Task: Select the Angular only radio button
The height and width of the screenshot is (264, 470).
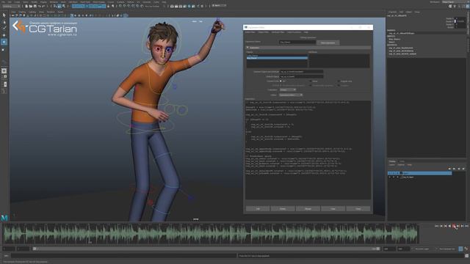Action: [339, 81]
